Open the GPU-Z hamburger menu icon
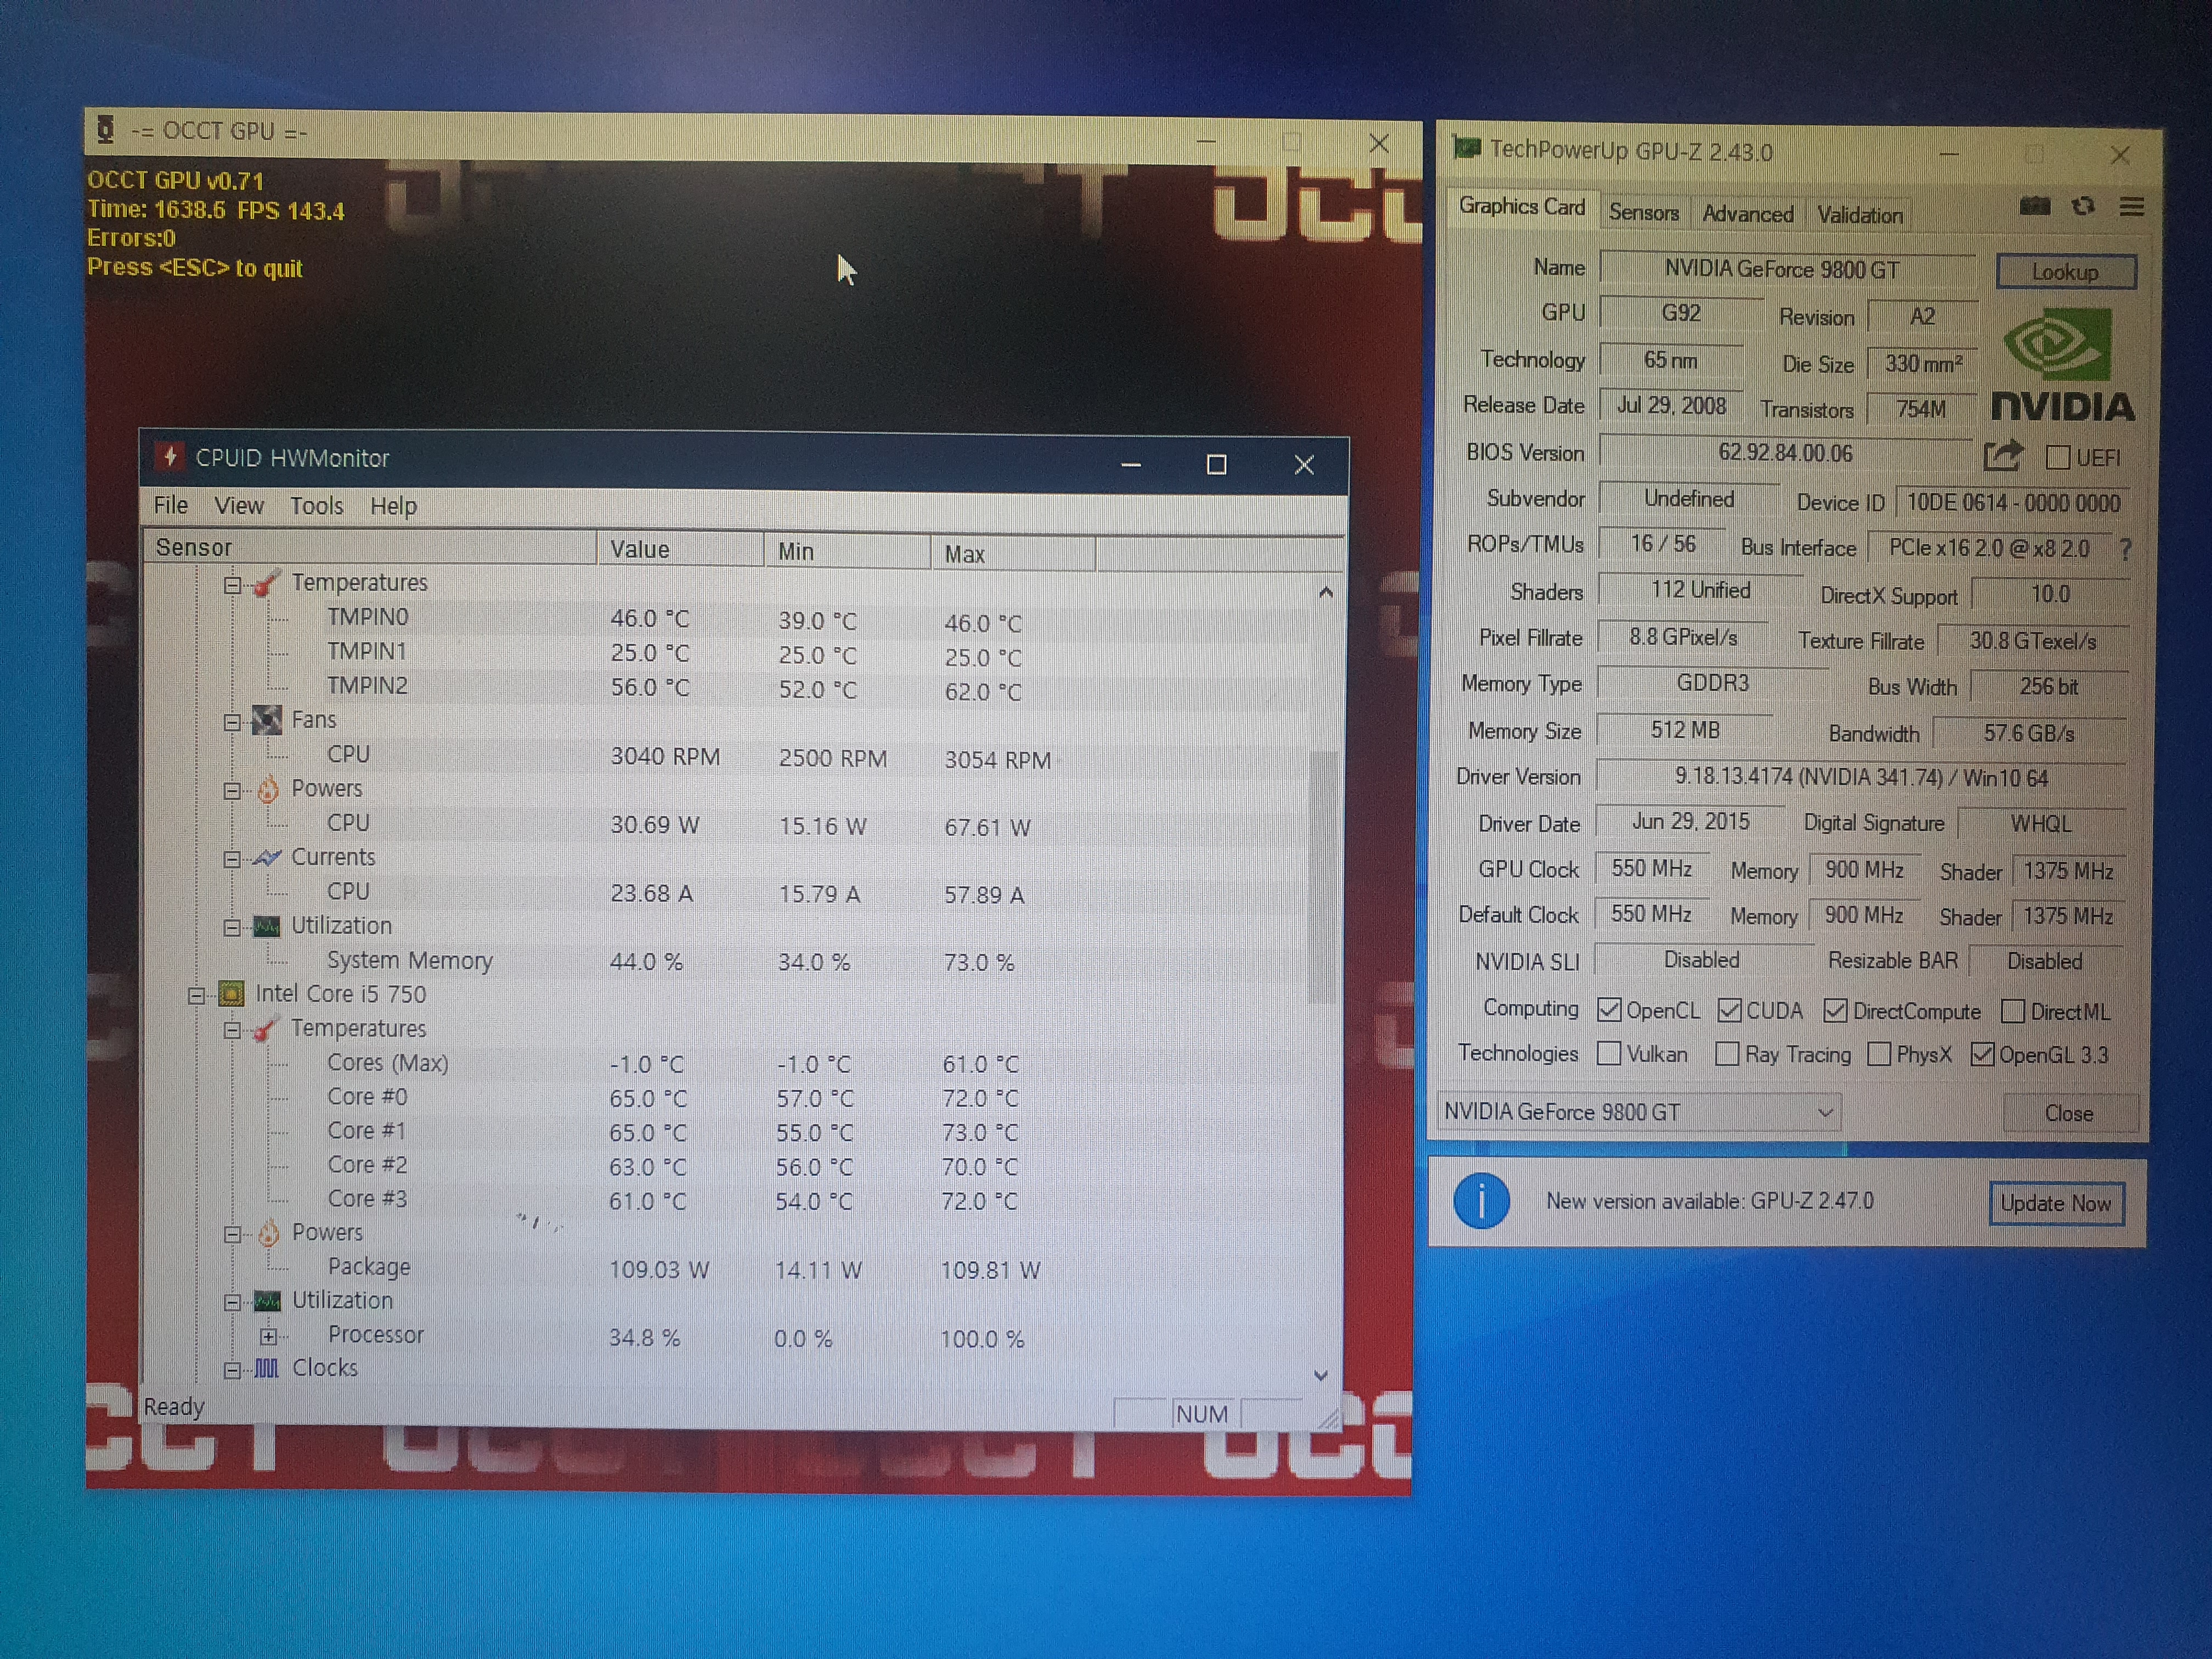 click(x=2131, y=207)
